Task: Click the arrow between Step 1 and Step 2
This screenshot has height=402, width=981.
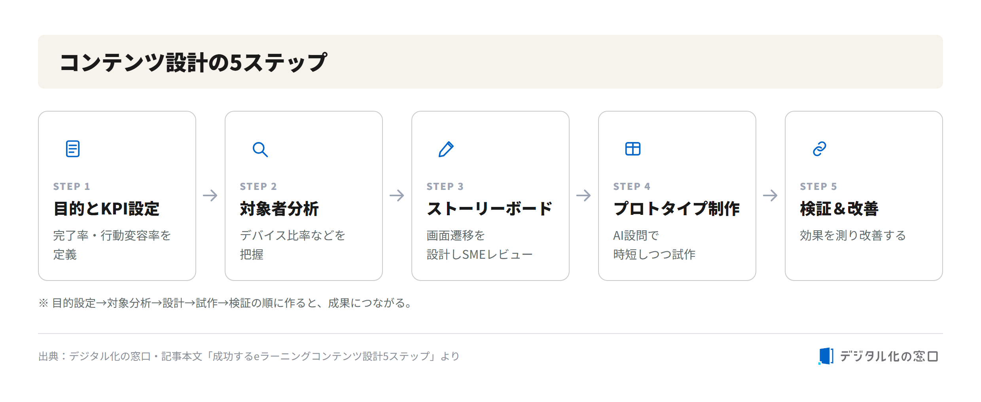Action: 210,195
